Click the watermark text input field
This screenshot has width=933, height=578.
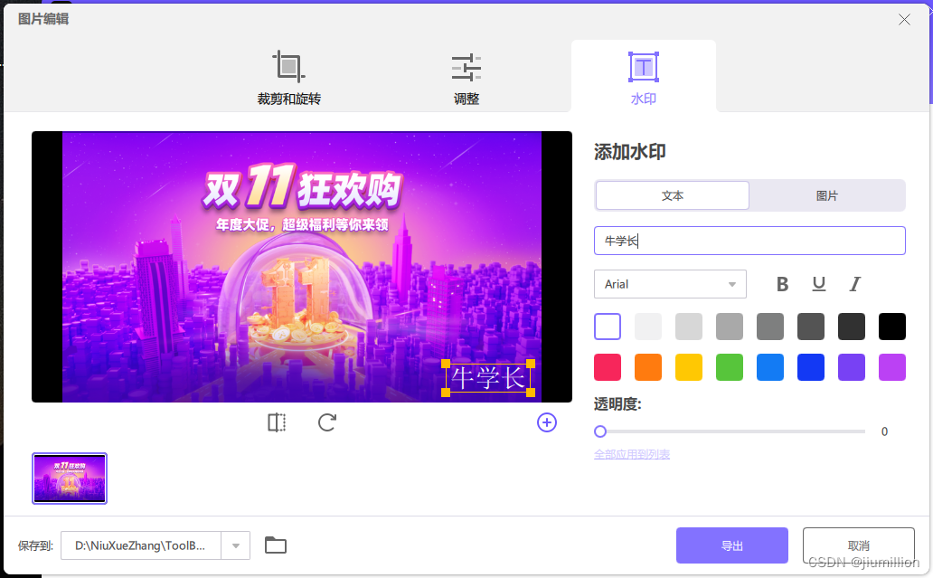pyautogui.click(x=749, y=241)
